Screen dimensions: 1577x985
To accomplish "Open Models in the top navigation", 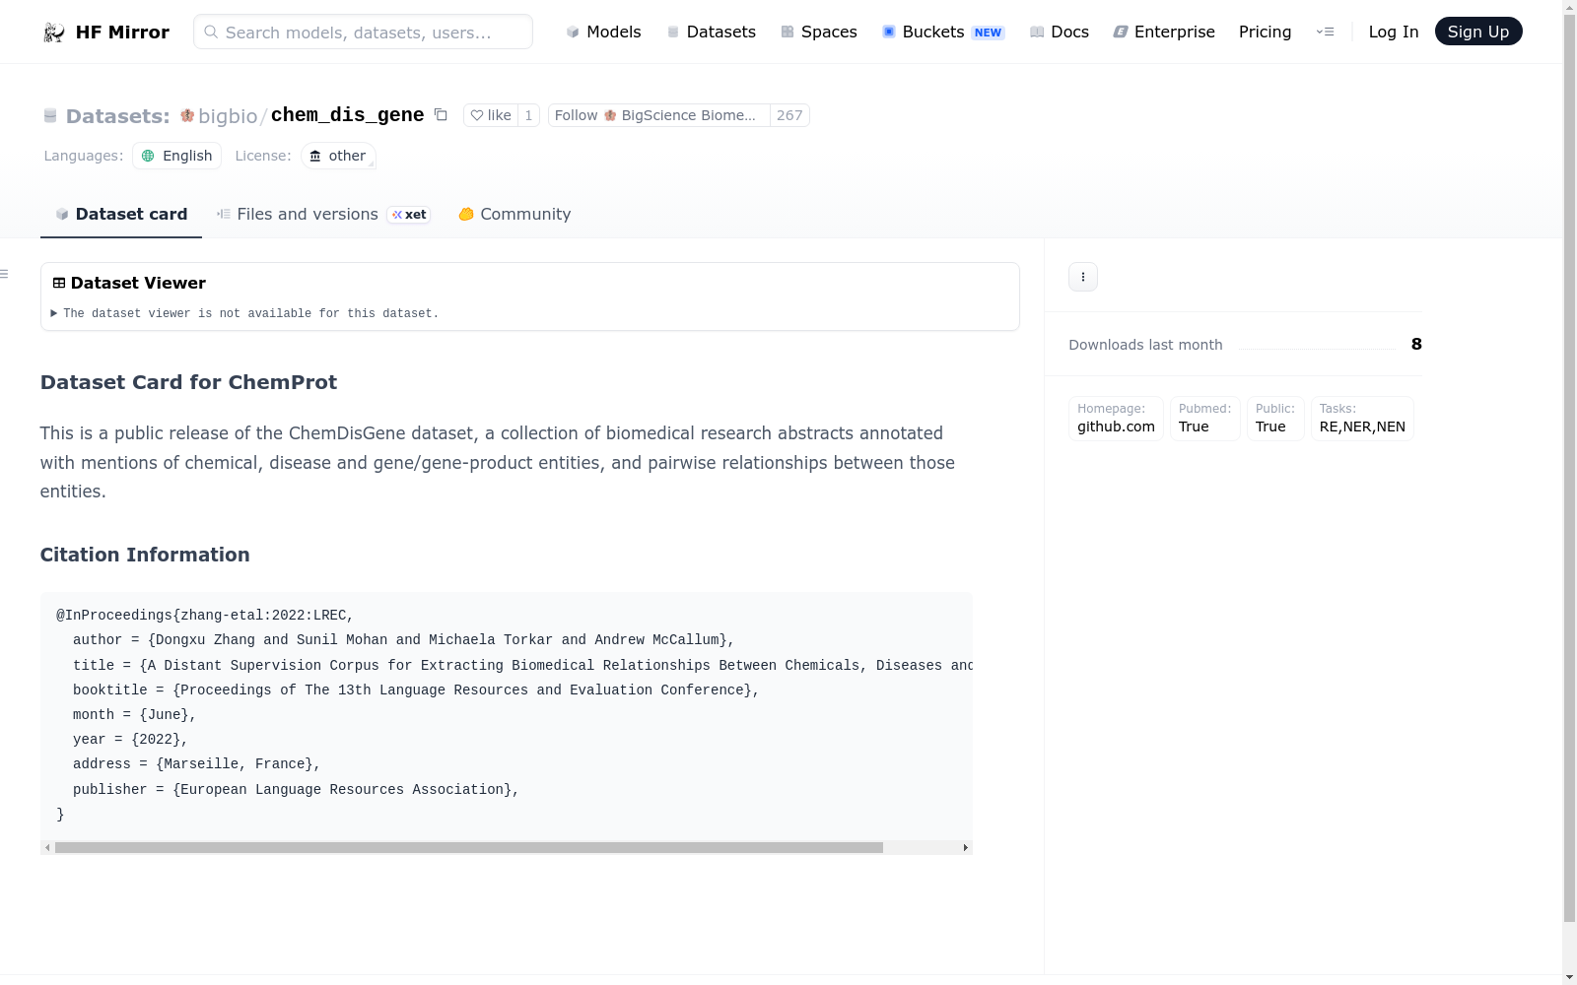I will pyautogui.click(x=603, y=32).
